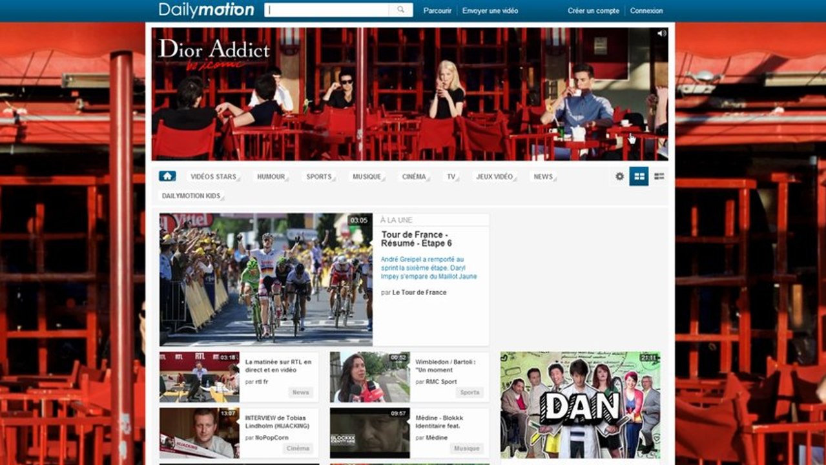The image size is (826, 465).
Task: Click the Connexion link
Action: (646, 10)
